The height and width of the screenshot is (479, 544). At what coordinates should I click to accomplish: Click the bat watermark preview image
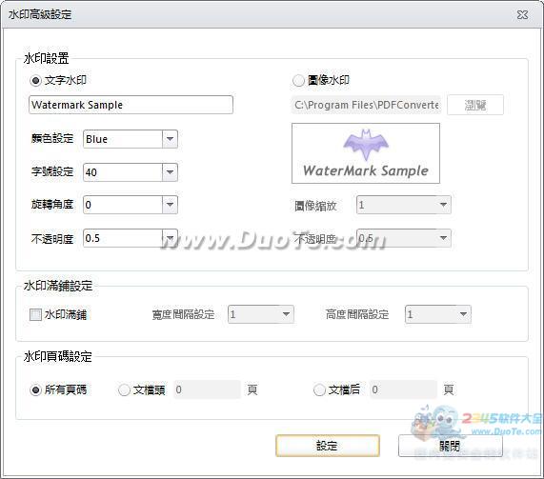click(366, 153)
